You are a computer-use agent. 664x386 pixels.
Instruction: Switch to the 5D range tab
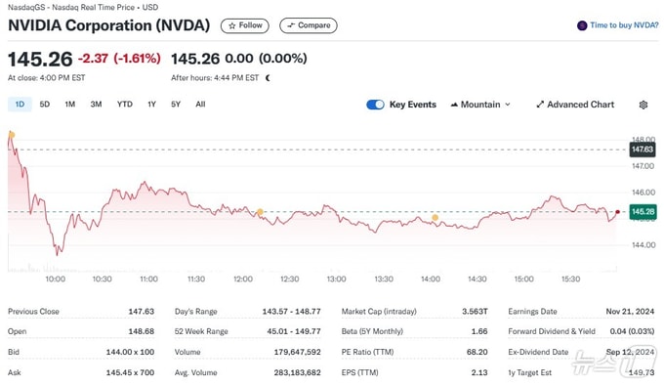coord(45,105)
